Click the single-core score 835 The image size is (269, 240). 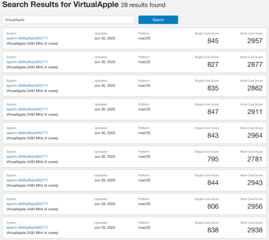213,88
